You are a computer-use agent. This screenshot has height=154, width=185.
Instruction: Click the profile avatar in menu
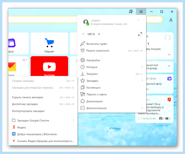tap(86, 22)
